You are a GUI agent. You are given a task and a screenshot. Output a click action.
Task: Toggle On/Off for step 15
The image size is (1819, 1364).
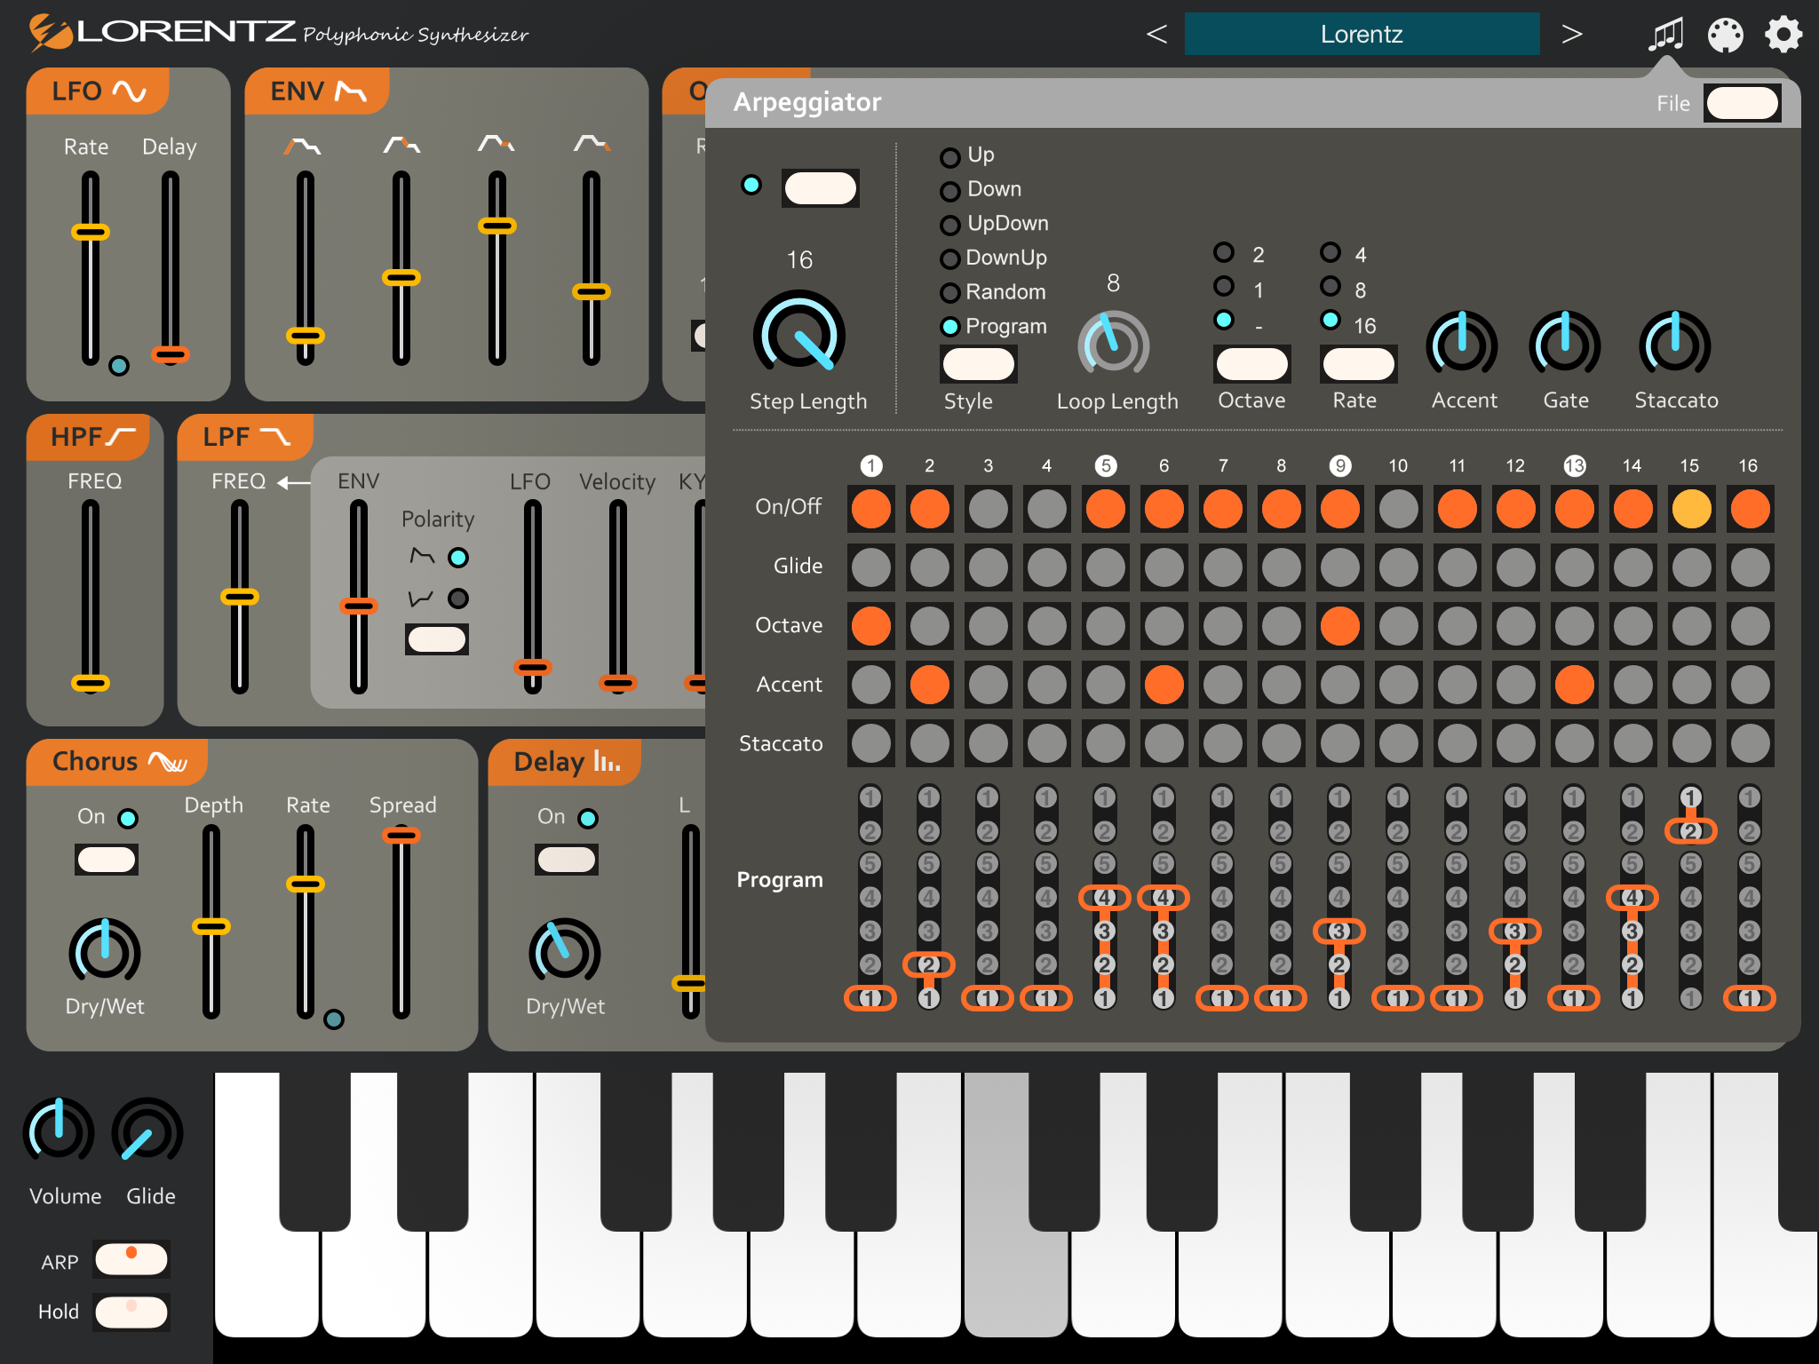tap(1692, 509)
